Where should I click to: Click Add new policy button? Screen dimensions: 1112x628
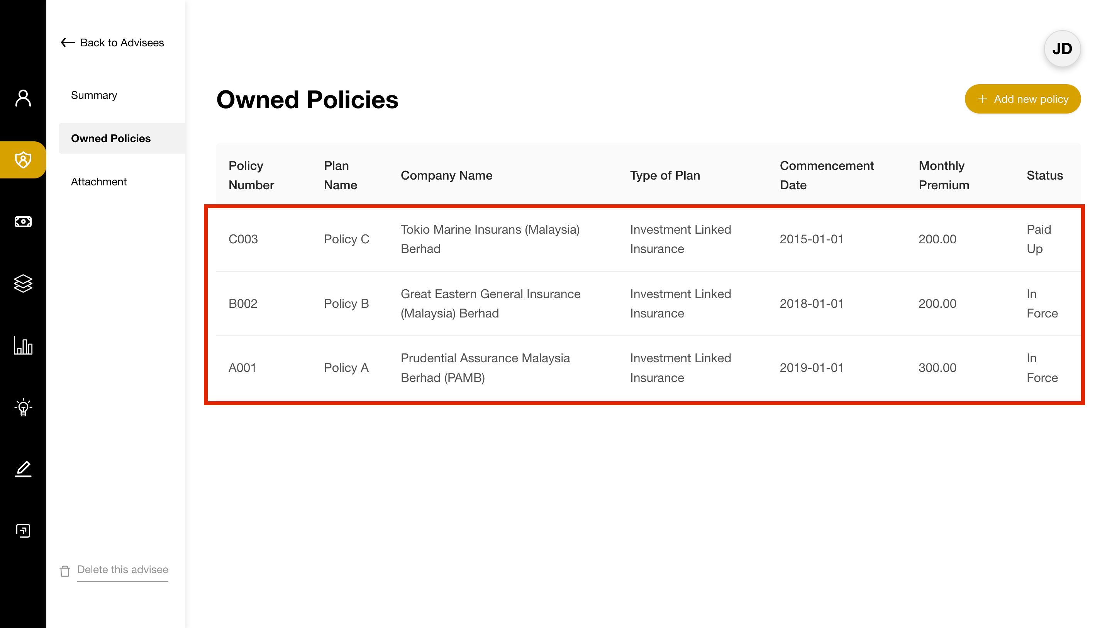coord(1022,98)
